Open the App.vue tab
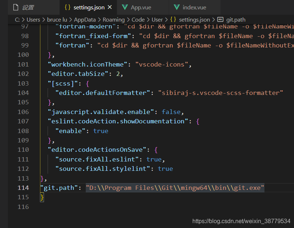The width and height of the screenshot is (294, 228). (143, 8)
